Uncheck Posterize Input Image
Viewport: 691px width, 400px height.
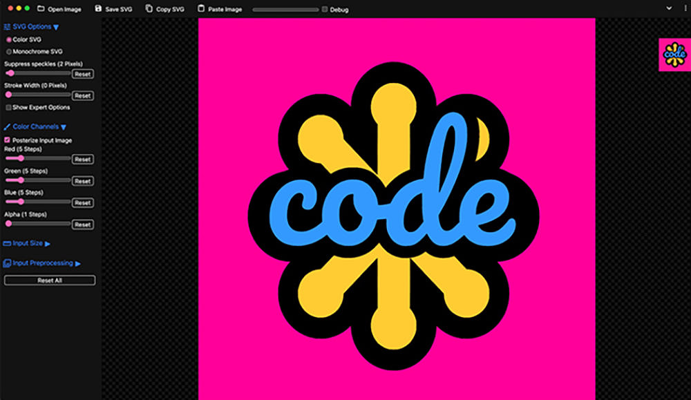point(7,140)
